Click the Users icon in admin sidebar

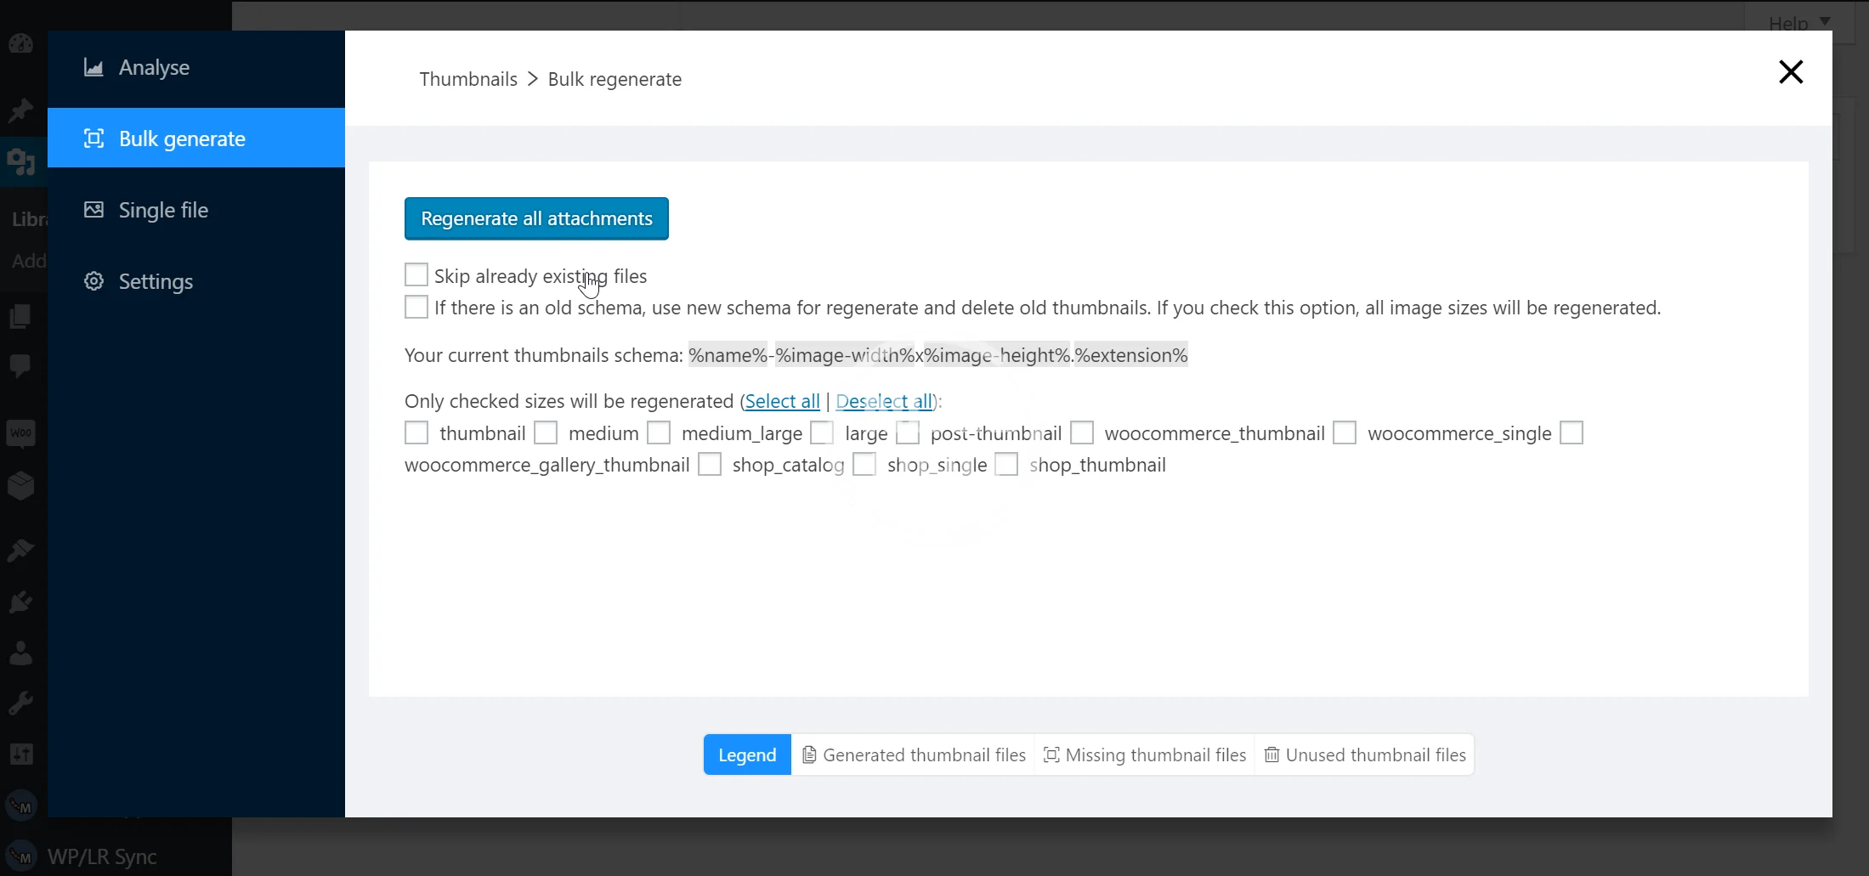click(21, 653)
